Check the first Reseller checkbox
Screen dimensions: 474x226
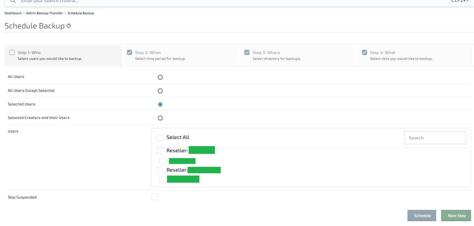coord(160,151)
